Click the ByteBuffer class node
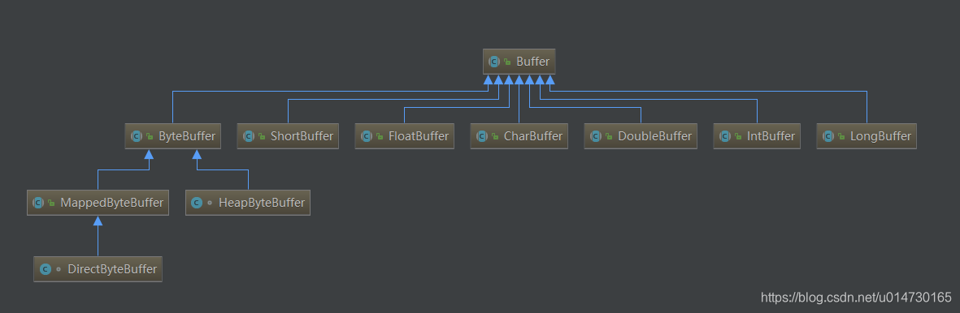The image size is (960, 313). 172,136
